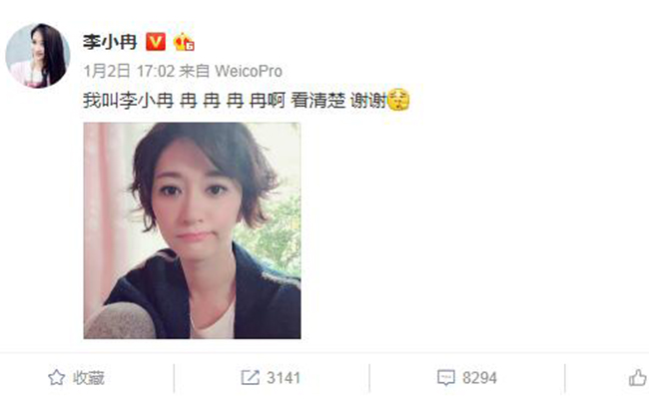Click the crown membership badge icon
This screenshot has height=399, width=649.
pyautogui.click(x=184, y=42)
